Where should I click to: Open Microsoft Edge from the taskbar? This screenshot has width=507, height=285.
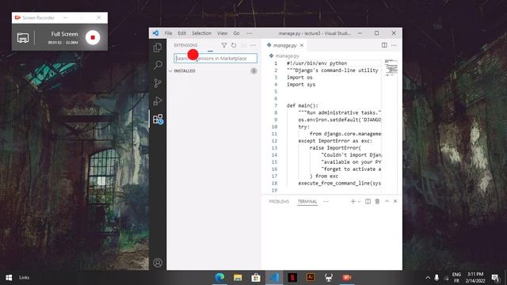click(220, 278)
